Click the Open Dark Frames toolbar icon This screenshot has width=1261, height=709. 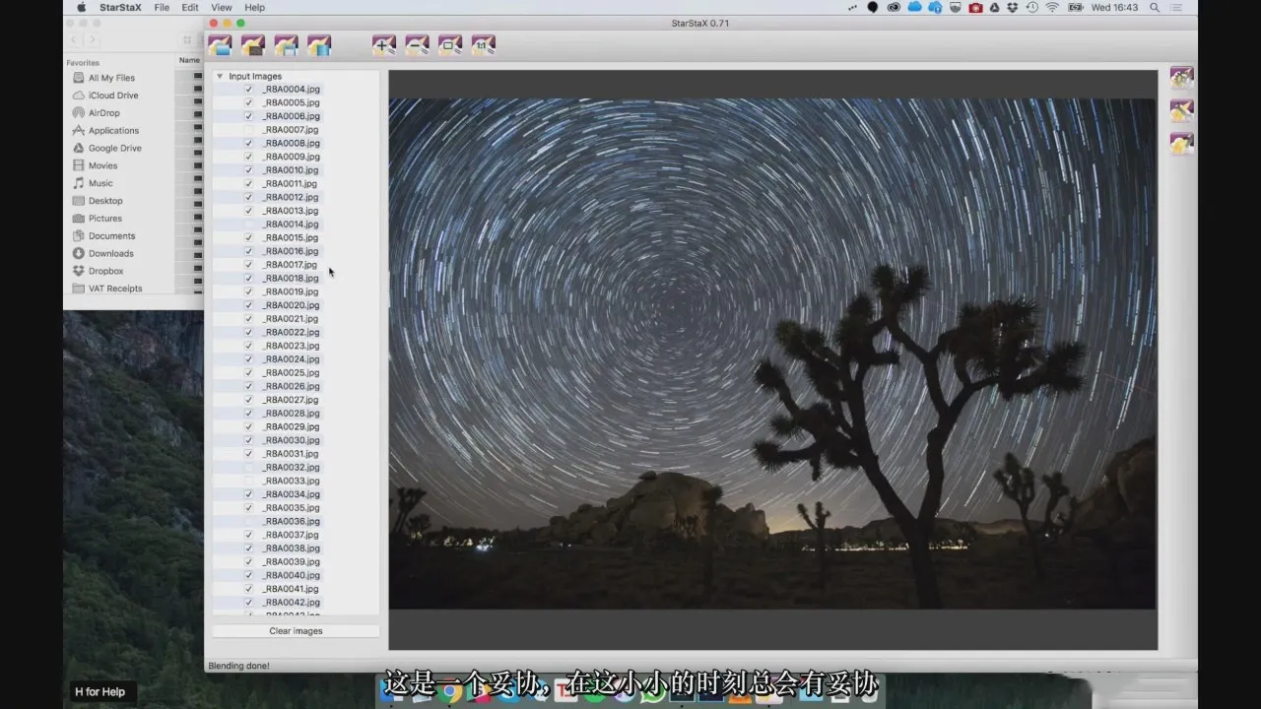(253, 45)
